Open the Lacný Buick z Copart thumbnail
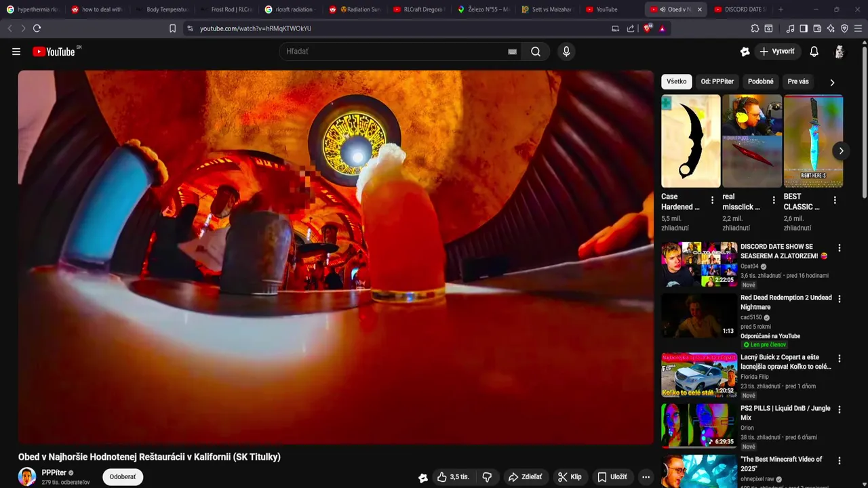The width and height of the screenshot is (868, 488). point(699,375)
